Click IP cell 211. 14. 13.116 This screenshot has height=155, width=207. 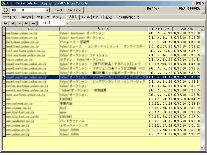160,82
